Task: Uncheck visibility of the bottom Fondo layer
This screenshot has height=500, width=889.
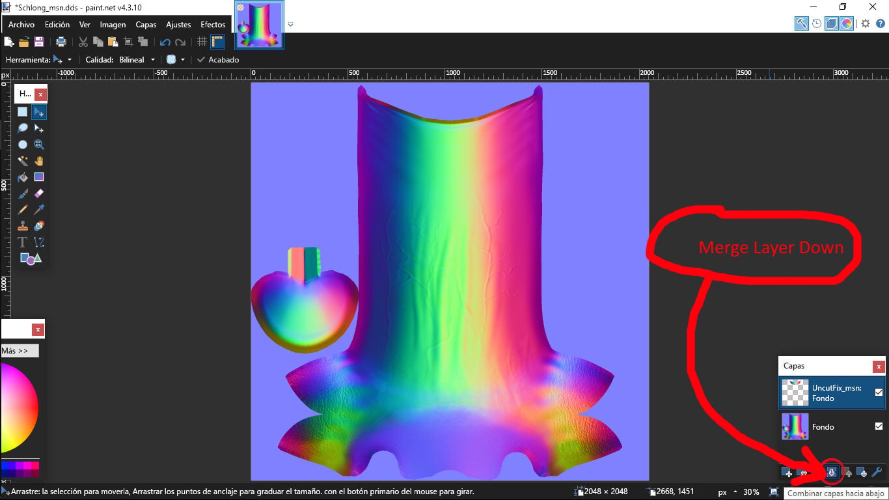Action: point(879,426)
